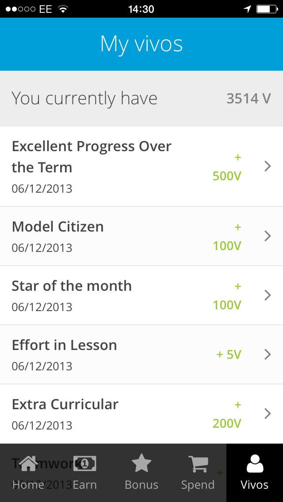283x502 pixels.
Task: Expand the Model Citizen chevron
Action: [267, 236]
